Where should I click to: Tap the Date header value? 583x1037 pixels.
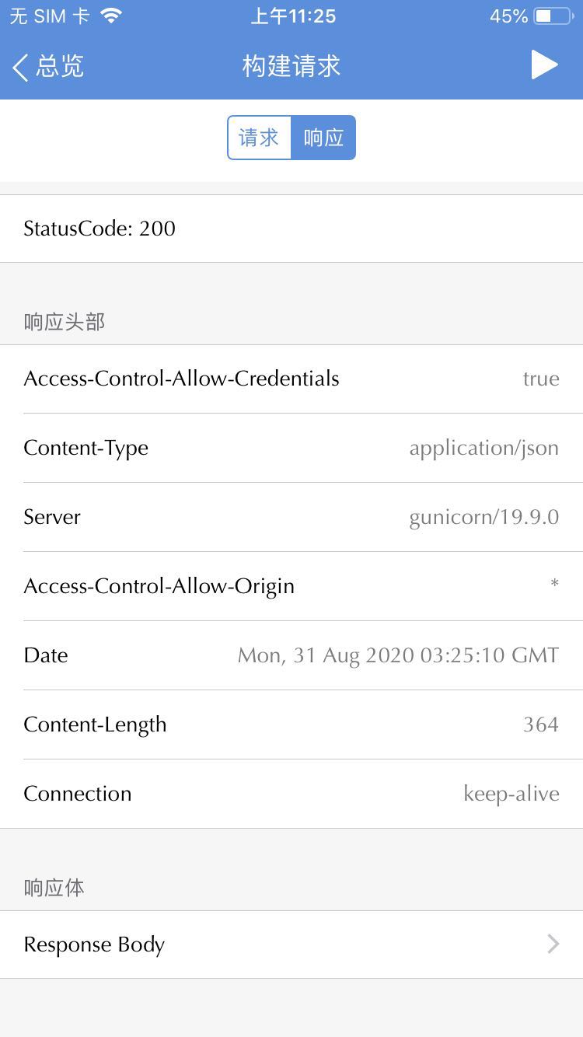coord(398,655)
